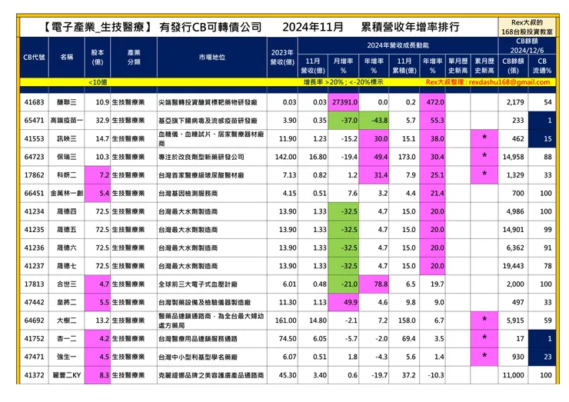Select CB code 17813
The image size is (569, 402).
[x=34, y=284]
